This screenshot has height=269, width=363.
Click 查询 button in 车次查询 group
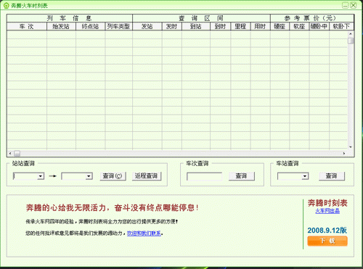point(241,176)
